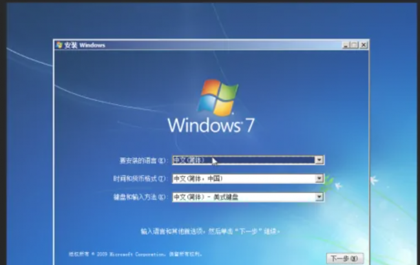Click the white bird decoration on the wallpaper
The image size is (420, 265).
(x=374, y=180)
